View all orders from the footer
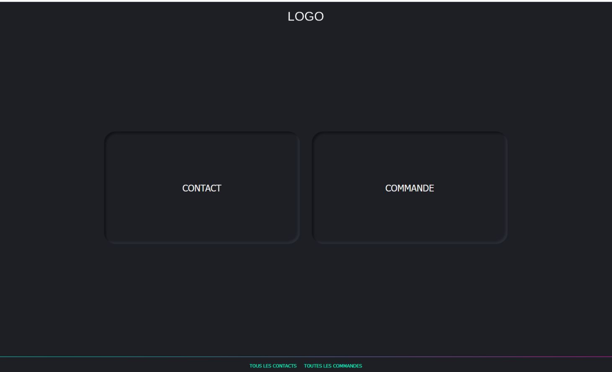Screen dimensions: 612x372 (333, 366)
